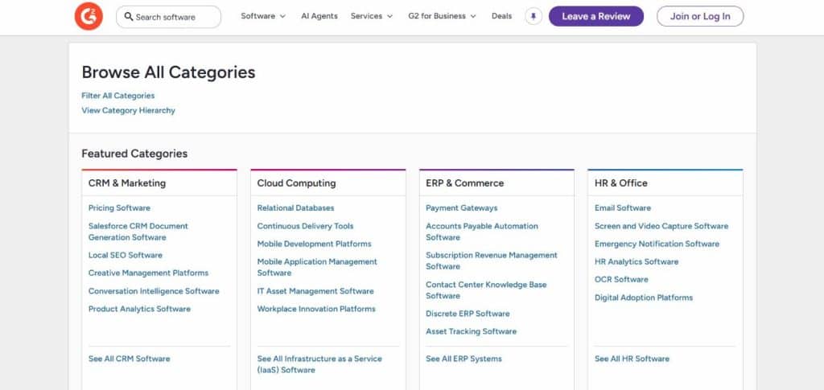The width and height of the screenshot is (824, 390).
Task: Open Subscription Revenue Management Software link
Action: click(492, 261)
